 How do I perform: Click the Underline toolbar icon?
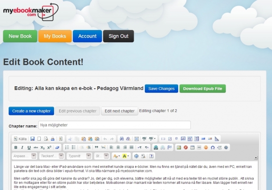[x=29, y=147]
